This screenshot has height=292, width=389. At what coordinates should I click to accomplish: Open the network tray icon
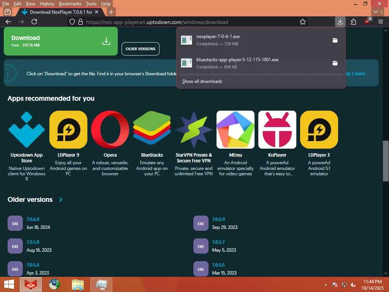[344, 285]
